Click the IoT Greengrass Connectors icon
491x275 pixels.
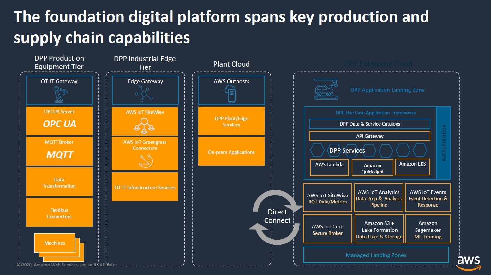146,161
